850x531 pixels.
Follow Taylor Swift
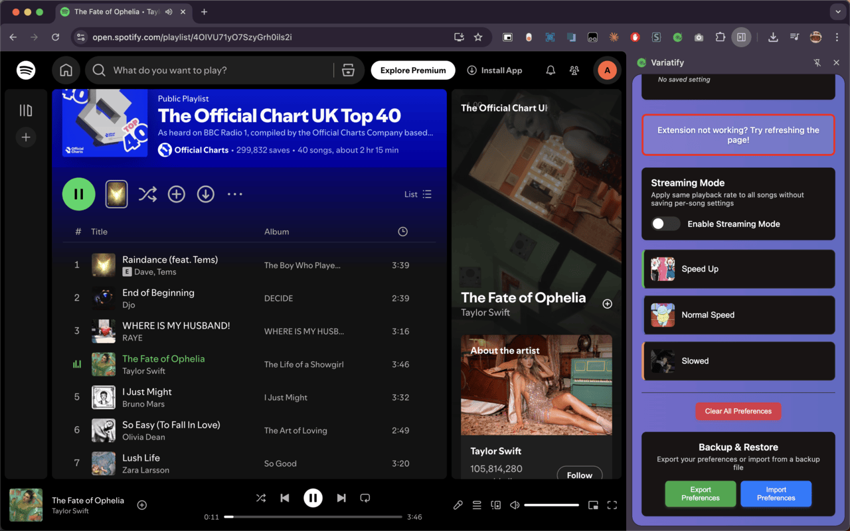click(x=579, y=474)
